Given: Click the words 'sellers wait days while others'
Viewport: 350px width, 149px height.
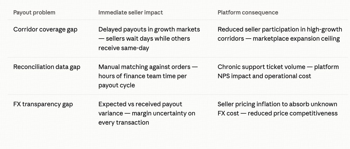Looking at the screenshot, I should point(148,39).
